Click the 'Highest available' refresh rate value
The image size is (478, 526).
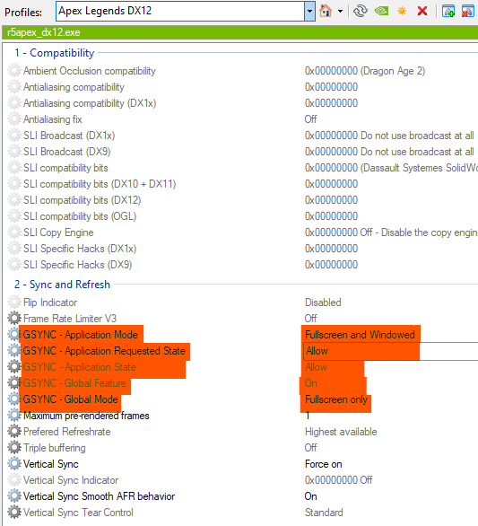tap(341, 432)
